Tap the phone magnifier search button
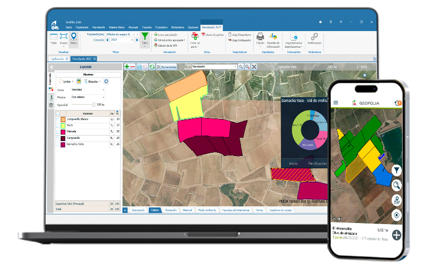 click(x=396, y=185)
